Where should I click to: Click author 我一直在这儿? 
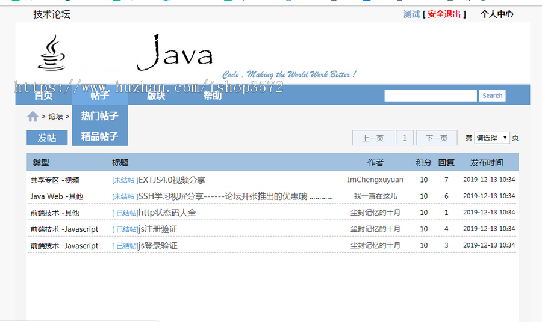click(x=375, y=196)
